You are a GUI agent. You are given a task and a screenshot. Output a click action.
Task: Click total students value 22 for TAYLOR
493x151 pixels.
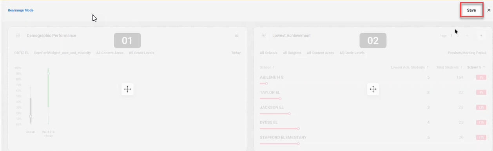(461, 92)
